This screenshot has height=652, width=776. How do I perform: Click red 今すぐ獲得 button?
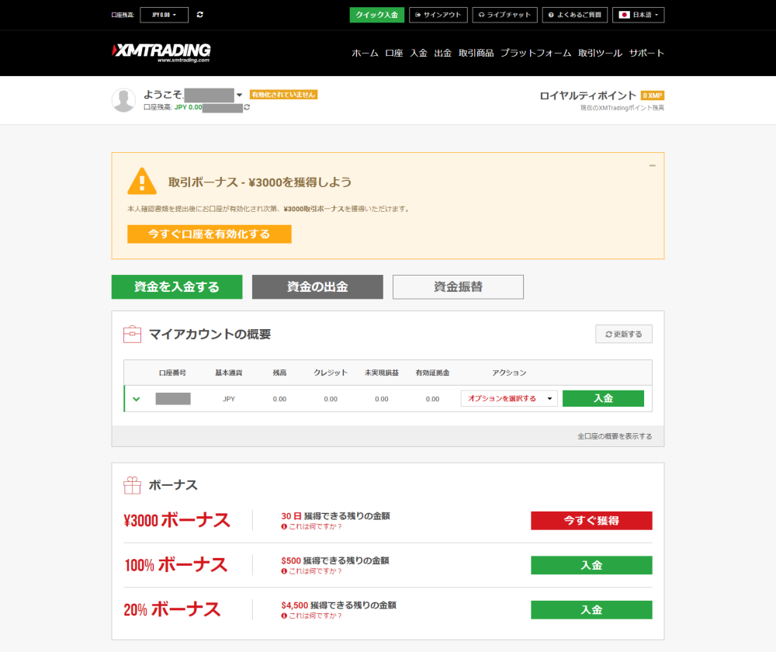591,521
